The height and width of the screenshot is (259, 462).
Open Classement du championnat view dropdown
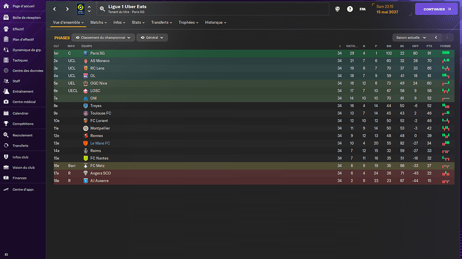[104, 38]
